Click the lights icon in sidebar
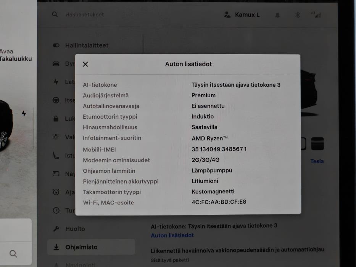The image size is (356, 267). point(56,137)
